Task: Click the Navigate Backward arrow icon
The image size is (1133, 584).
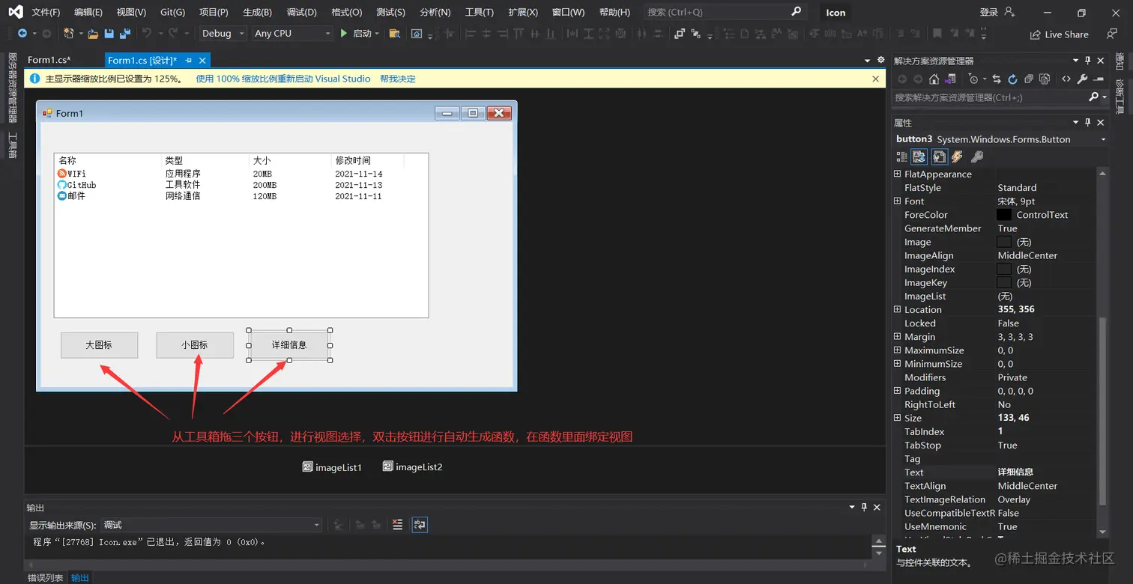Action: point(22,34)
